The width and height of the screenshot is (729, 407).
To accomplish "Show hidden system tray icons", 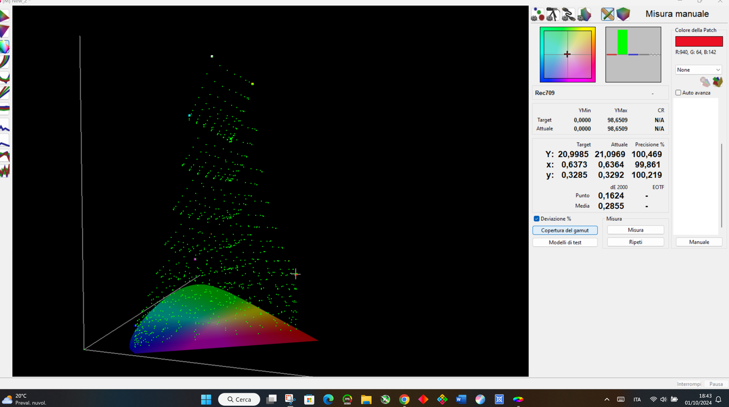I will coord(607,399).
